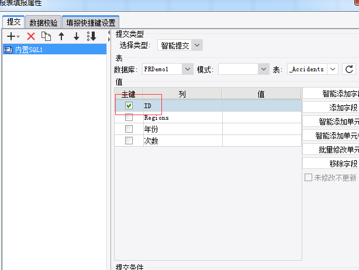Move the item up with up arrow

tap(61, 36)
